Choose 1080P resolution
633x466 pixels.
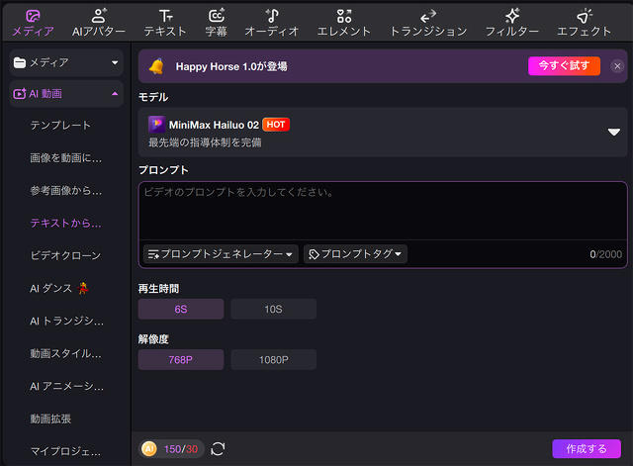pos(273,360)
